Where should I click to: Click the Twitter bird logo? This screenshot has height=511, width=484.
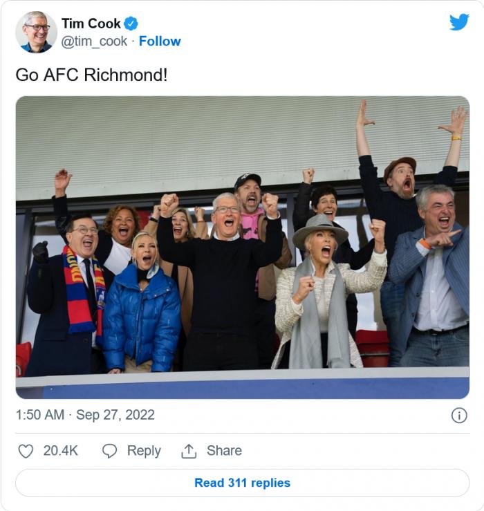(459, 22)
